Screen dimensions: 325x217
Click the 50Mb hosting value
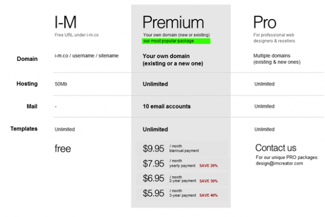point(60,84)
